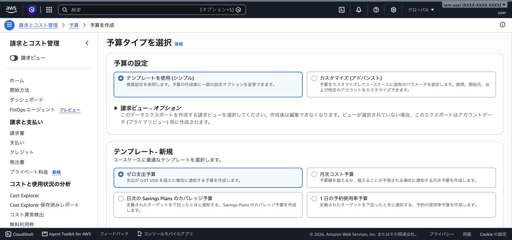
Task: Click the コストと使用状況の分析 section heading
Action: click(x=40, y=184)
